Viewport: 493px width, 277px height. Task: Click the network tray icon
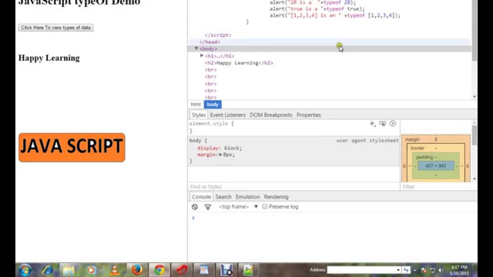pyautogui.click(x=432, y=270)
